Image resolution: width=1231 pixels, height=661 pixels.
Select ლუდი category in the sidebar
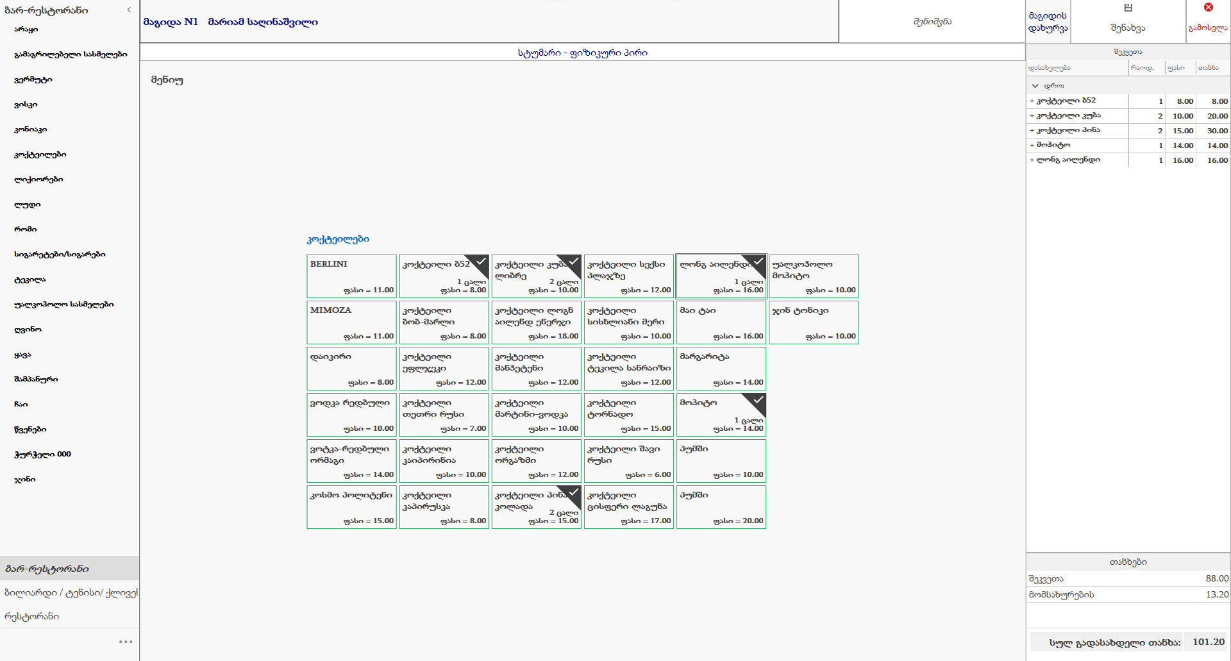28,205
